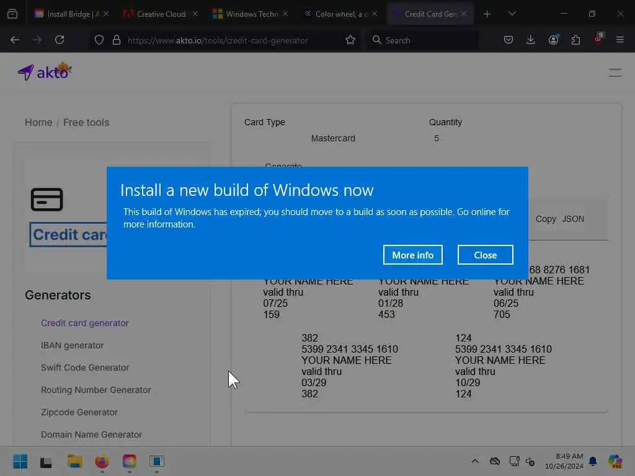
Task: Click expiry date 10/29
Action: (x=468, y=382)
